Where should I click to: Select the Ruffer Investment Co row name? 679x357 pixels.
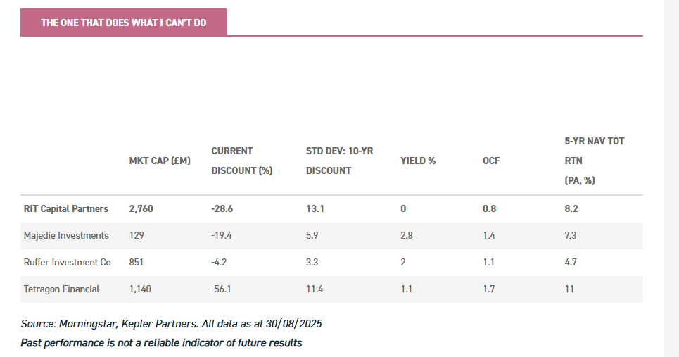tap(68, 262)
